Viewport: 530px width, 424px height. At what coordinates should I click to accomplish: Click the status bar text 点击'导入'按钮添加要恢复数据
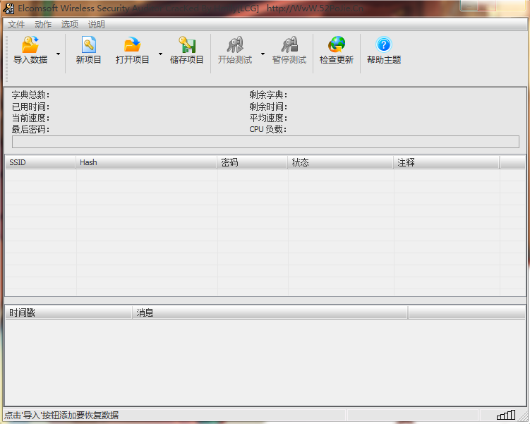pos(61,416)
